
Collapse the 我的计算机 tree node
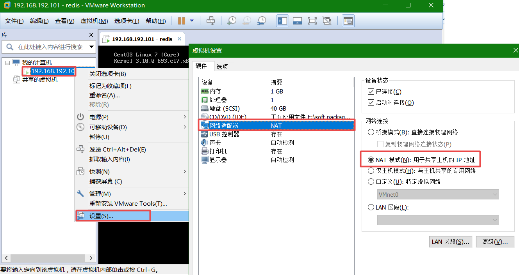7,62
